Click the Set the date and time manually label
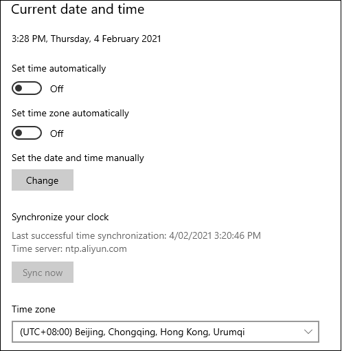The image size is (342, 351). click(x=78, y=158)
